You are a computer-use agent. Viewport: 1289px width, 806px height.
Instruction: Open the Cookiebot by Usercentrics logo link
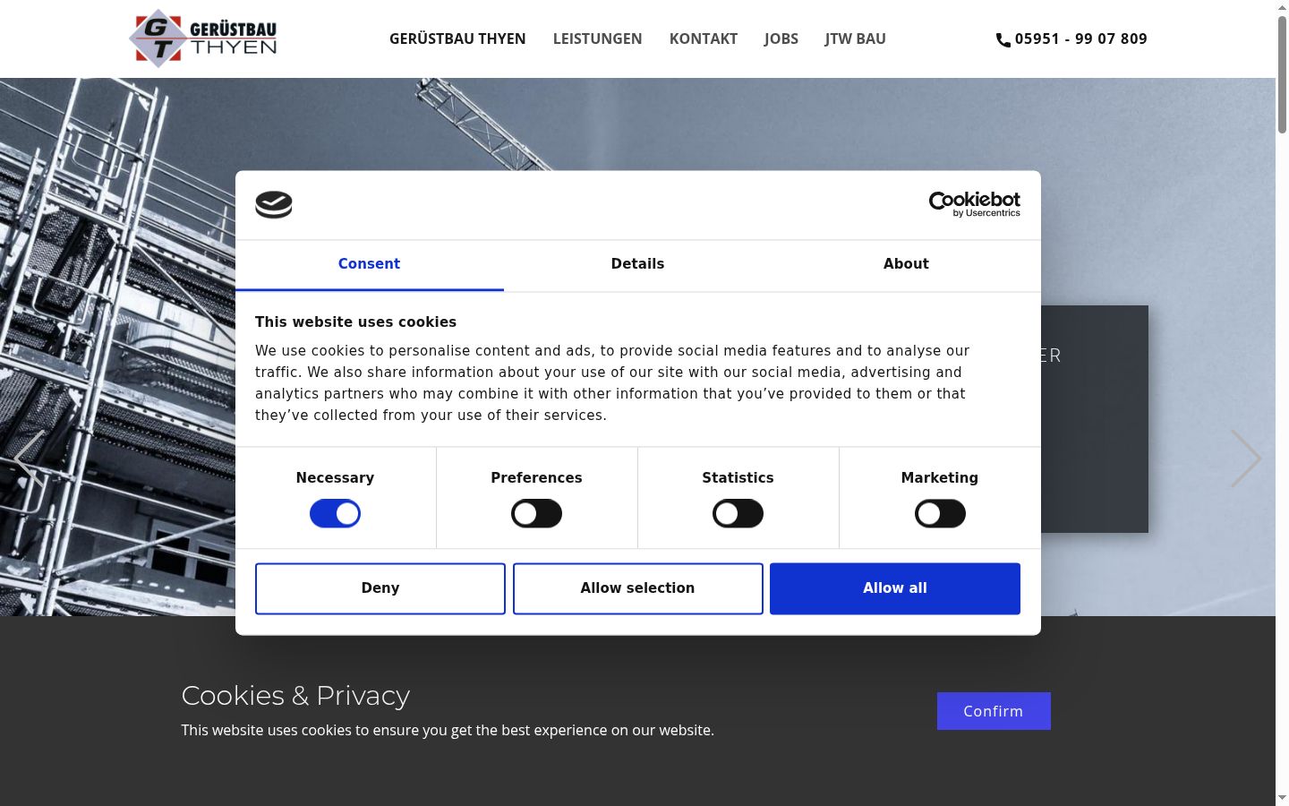[975, 204]
